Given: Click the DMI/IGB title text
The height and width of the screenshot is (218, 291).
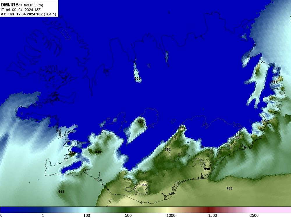Looking at the screenshot, I should click(10, 5).
